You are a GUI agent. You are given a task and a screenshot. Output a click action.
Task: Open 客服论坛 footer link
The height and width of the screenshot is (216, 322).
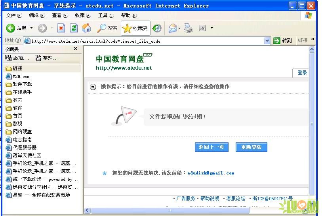coord(236,198)
